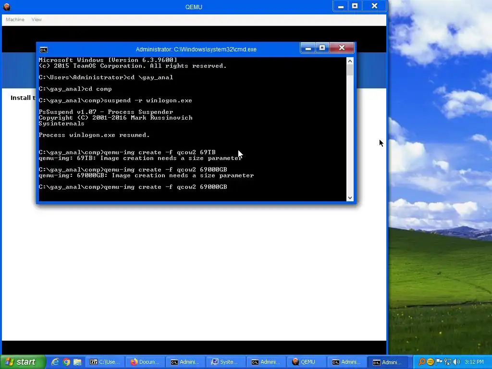
Task: Click the 'qemu-img: 69TB: Image creation' error line
Action: tap(140, 158)
